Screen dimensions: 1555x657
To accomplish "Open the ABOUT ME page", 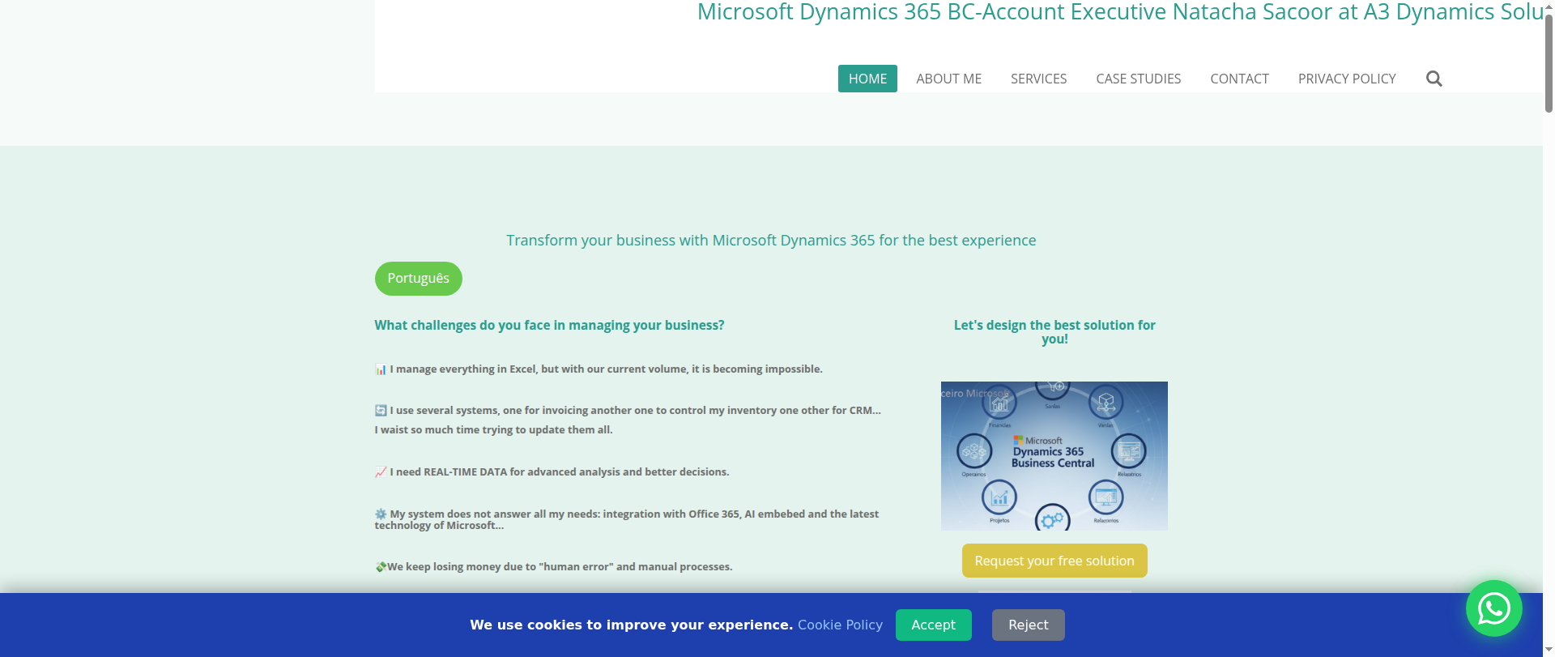I will pos(948,79).
